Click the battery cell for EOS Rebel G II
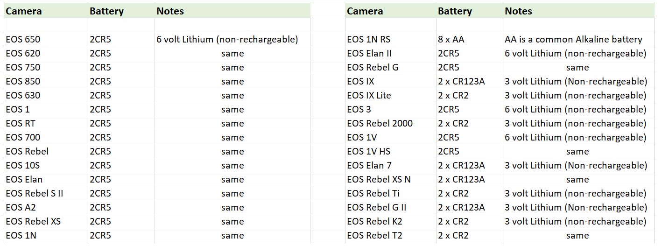 pos(461,208)
